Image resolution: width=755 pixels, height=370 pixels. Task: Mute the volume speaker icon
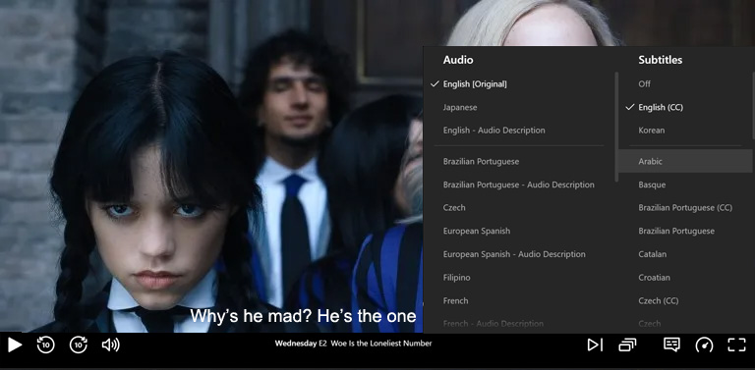pos(111,344)
